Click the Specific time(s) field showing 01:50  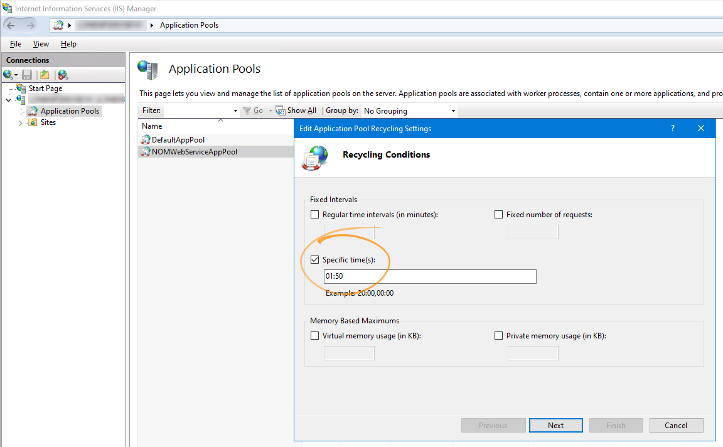(x=430, y=276)
